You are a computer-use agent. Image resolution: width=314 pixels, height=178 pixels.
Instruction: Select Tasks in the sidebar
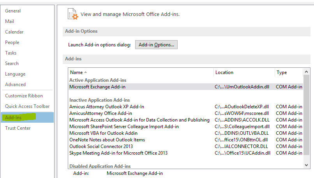click(11, 53)
